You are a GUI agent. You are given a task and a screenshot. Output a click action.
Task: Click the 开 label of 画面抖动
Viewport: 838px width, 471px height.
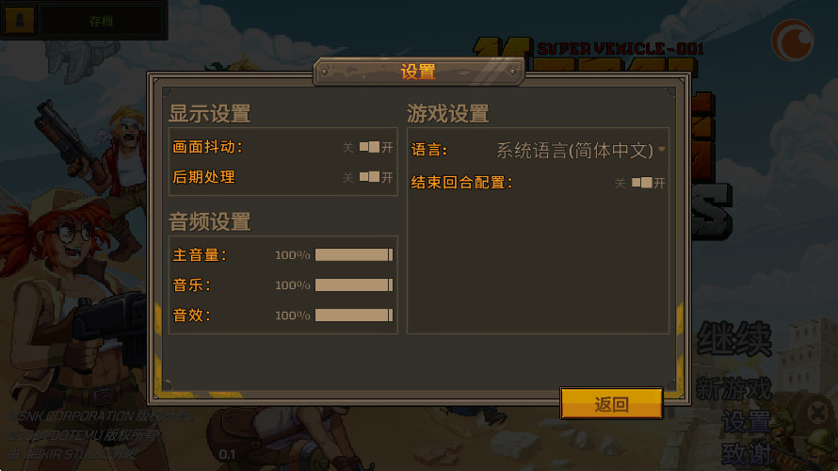pyautogui.click(x=387, y=148)
